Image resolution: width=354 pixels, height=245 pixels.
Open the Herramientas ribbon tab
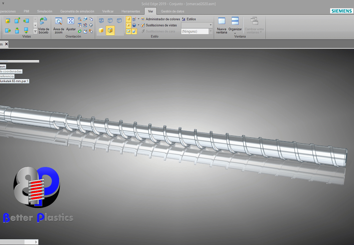click(131, 11)
